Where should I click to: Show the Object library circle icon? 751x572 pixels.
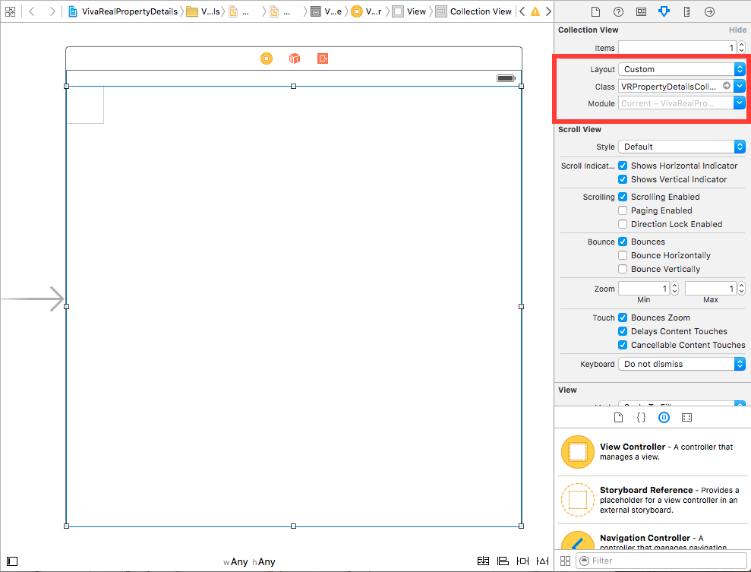pyautogui.click(x=664, y=417)
